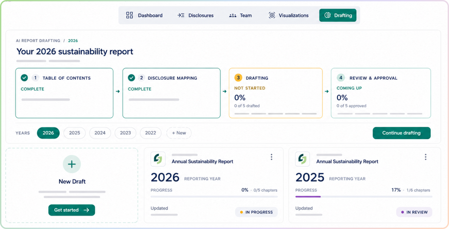The width and height of the screenshot is (449, 229).
Task: Click the Disclosure Mapping green checkmark
Action: click(x=131, y=78)
